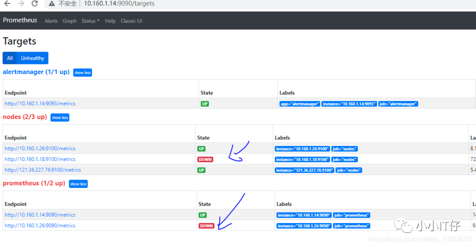This screenshot has height=247, width=476.
Task: Click job="nodes" label in 121.36.227.76 row
Action: 349,170
